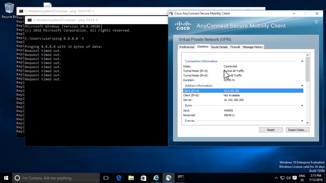Open the Windows Store taskbar icon

[143, 178]
